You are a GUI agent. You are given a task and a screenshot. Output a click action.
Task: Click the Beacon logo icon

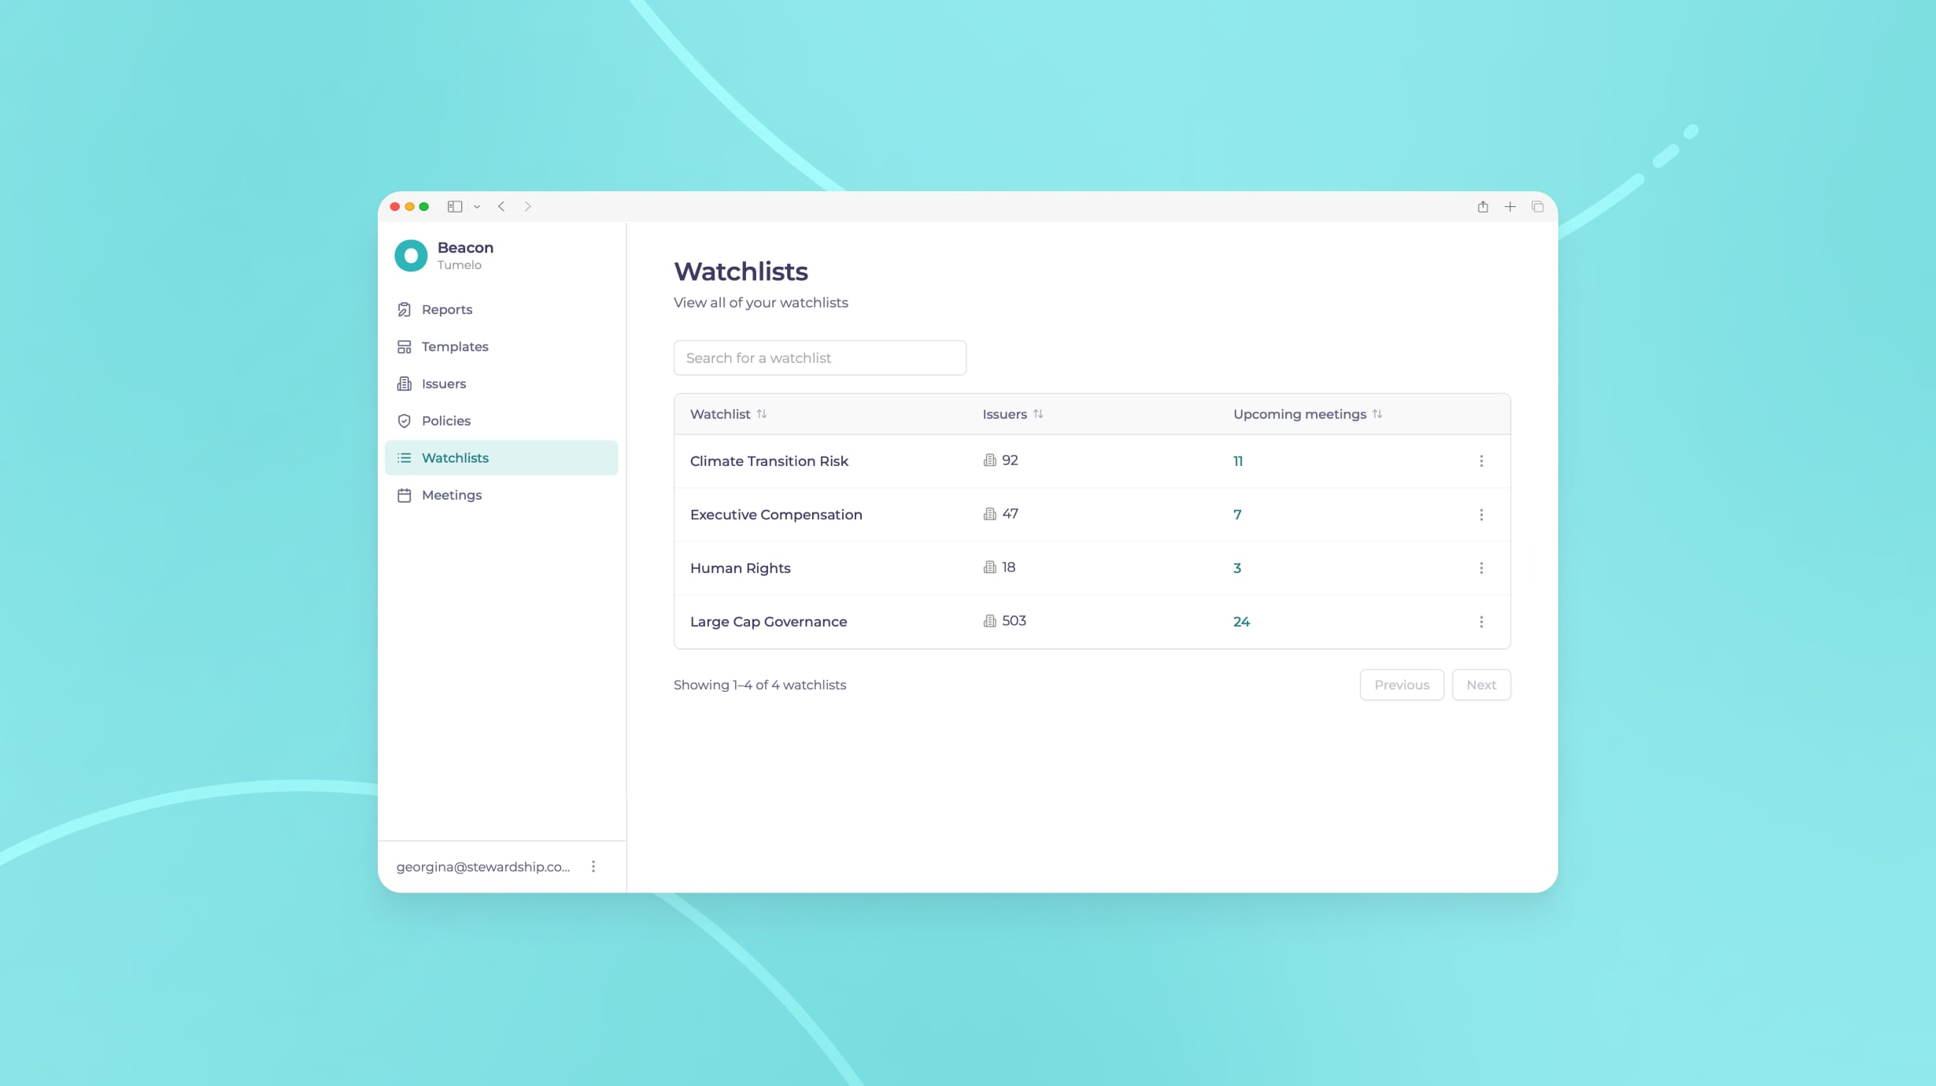coord(411,256)
